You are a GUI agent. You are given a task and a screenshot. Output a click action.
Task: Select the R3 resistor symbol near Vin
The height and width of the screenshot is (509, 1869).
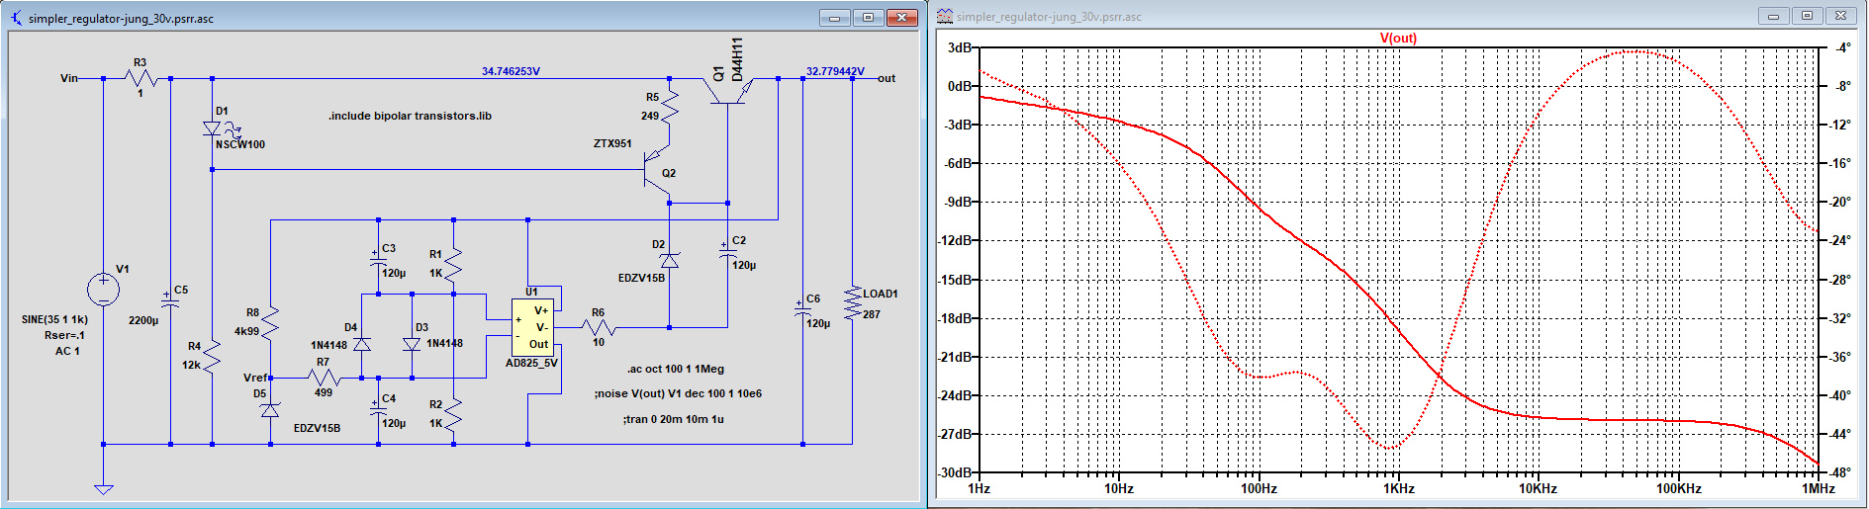click(140, 78)
